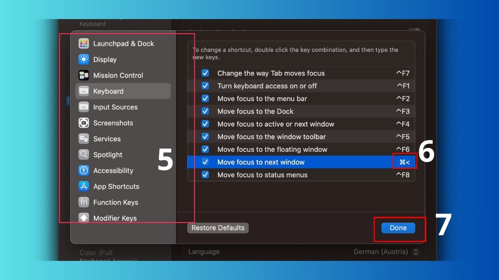Click the ^F2 shortcut value
This screenshot has width=499, height=280.
pos(403,99)
